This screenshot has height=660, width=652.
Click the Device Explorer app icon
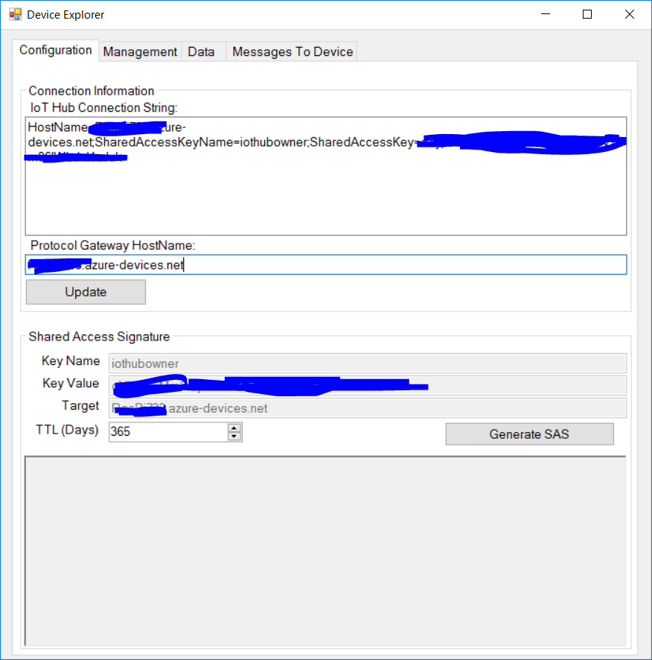[15, 15]
